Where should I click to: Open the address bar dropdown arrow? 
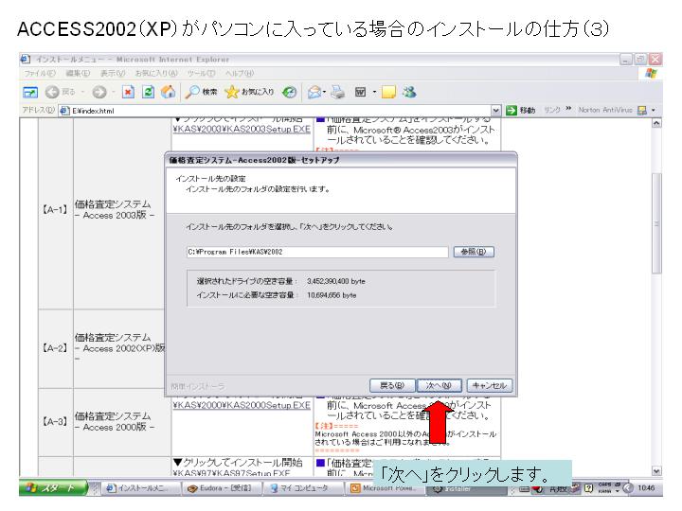point(495,111)
